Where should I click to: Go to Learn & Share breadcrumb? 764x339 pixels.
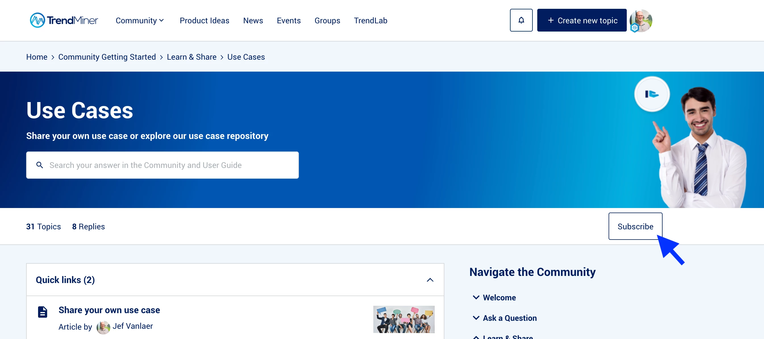point(191,57)
